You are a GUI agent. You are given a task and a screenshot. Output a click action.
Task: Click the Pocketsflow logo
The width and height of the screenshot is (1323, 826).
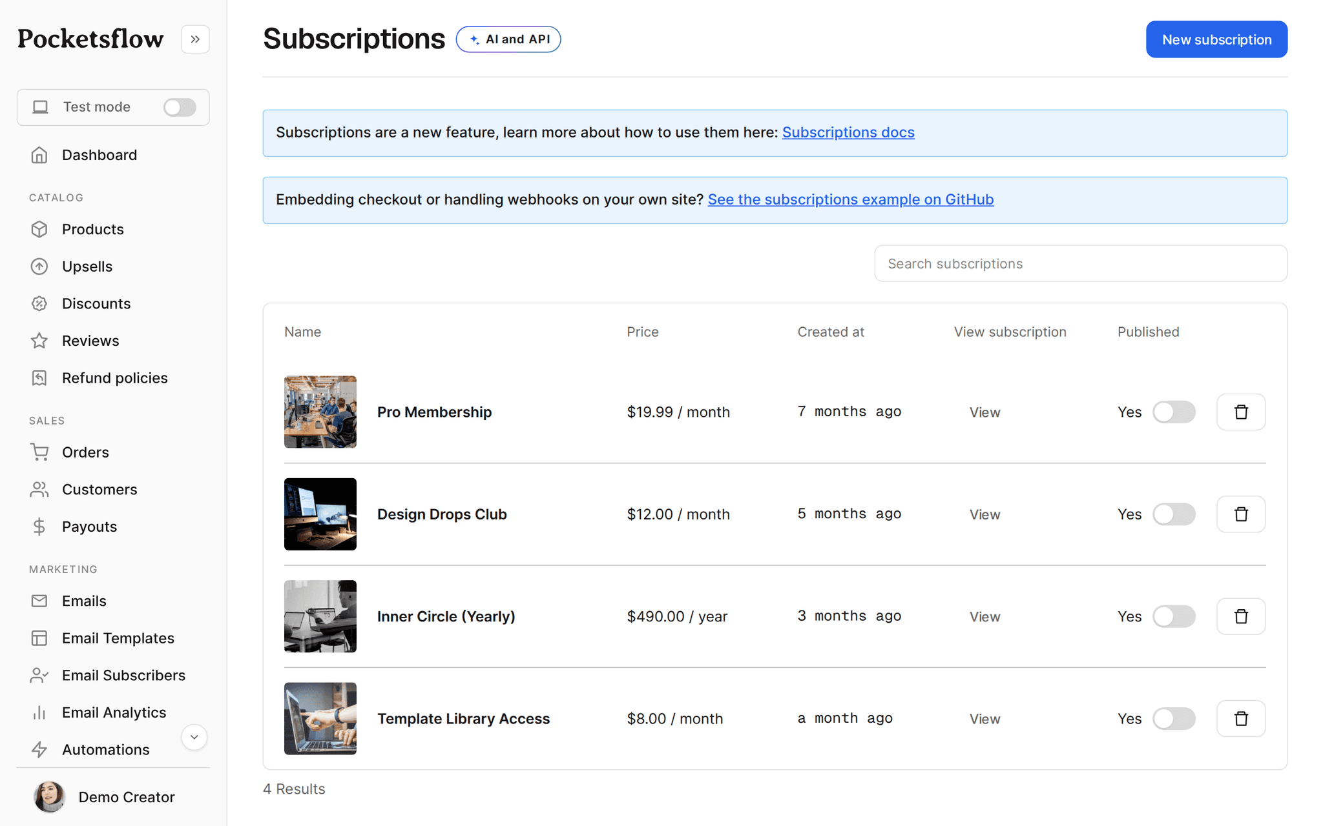pos(90,39)
